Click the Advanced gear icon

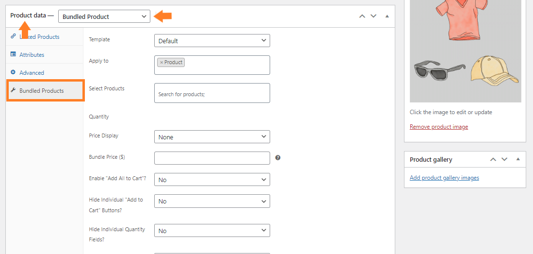tap(13, 72)
